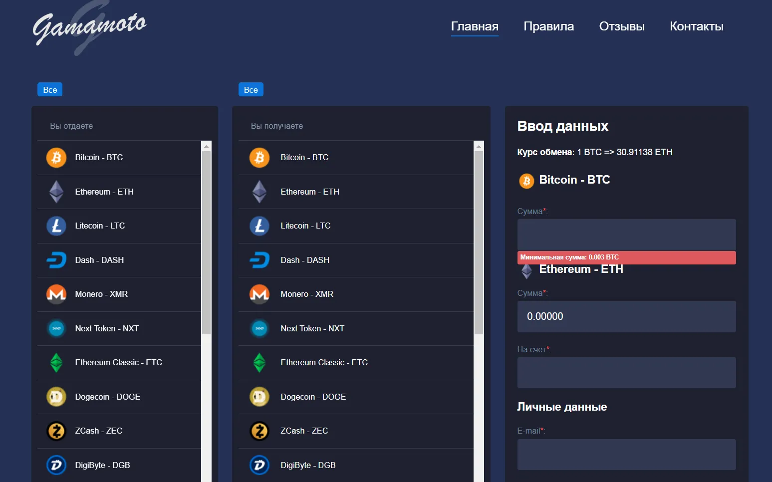Focus the E-mail input field

[x=626, y=455]
